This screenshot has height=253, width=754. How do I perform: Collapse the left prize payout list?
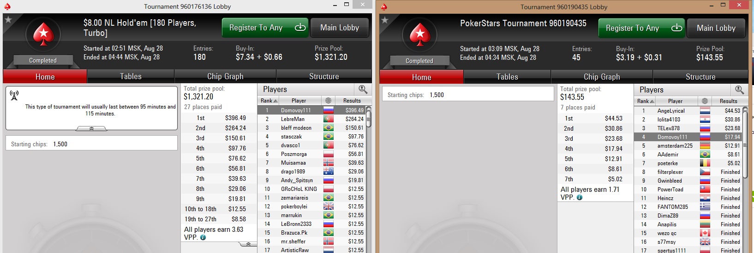tap(248, 244)
